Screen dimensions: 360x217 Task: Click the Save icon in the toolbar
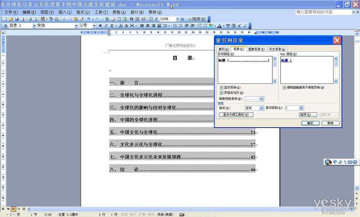coord(17,19)
